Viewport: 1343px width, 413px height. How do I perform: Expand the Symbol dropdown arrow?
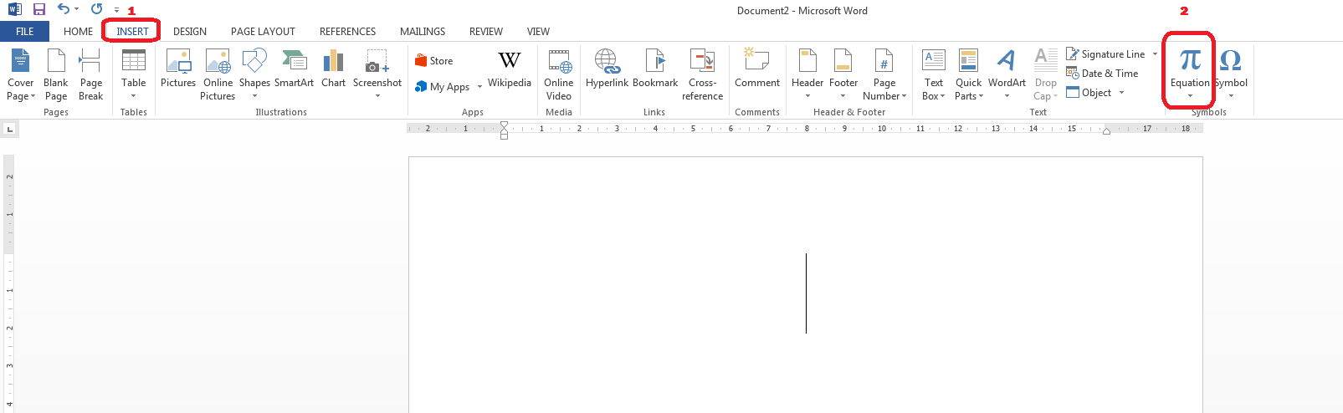(x=1231, y=96)
